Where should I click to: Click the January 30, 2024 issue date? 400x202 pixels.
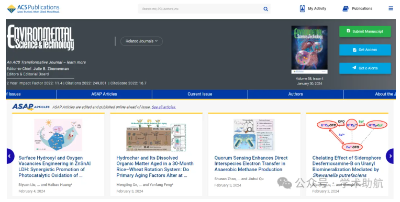(309, 84)
